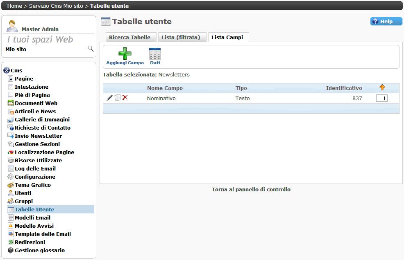Image resolution: width=404 pixels, height=260 pixels.
Task: Open Gallerie di Immagini in sidebar
Action: pos(42,119)
